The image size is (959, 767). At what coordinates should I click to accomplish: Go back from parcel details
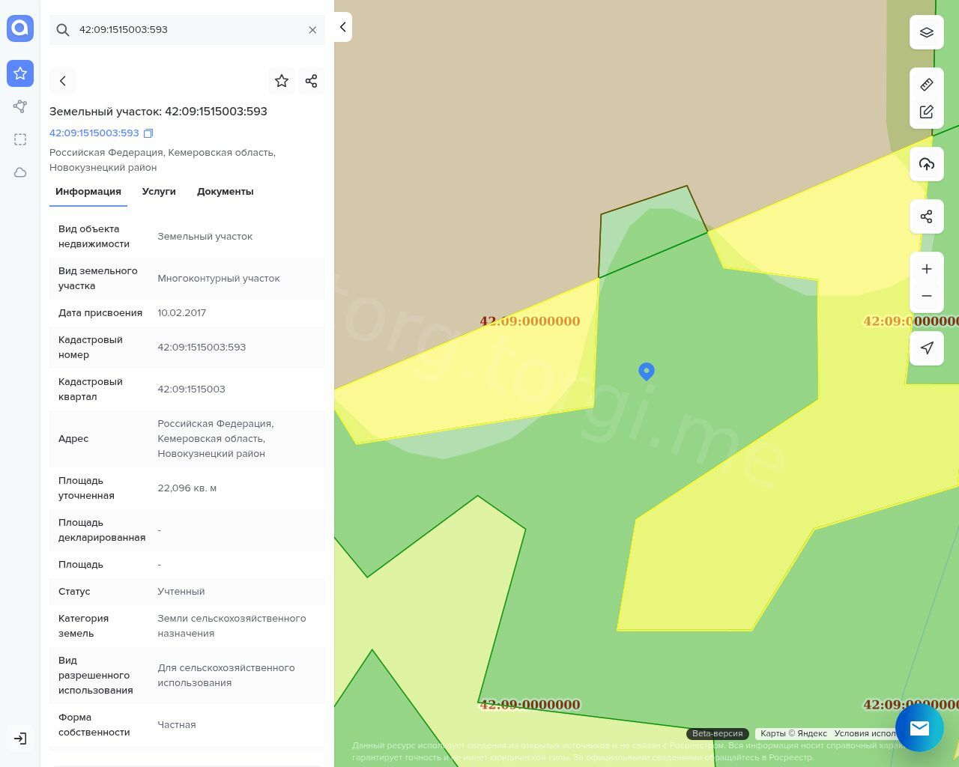[x=63, y=81]
